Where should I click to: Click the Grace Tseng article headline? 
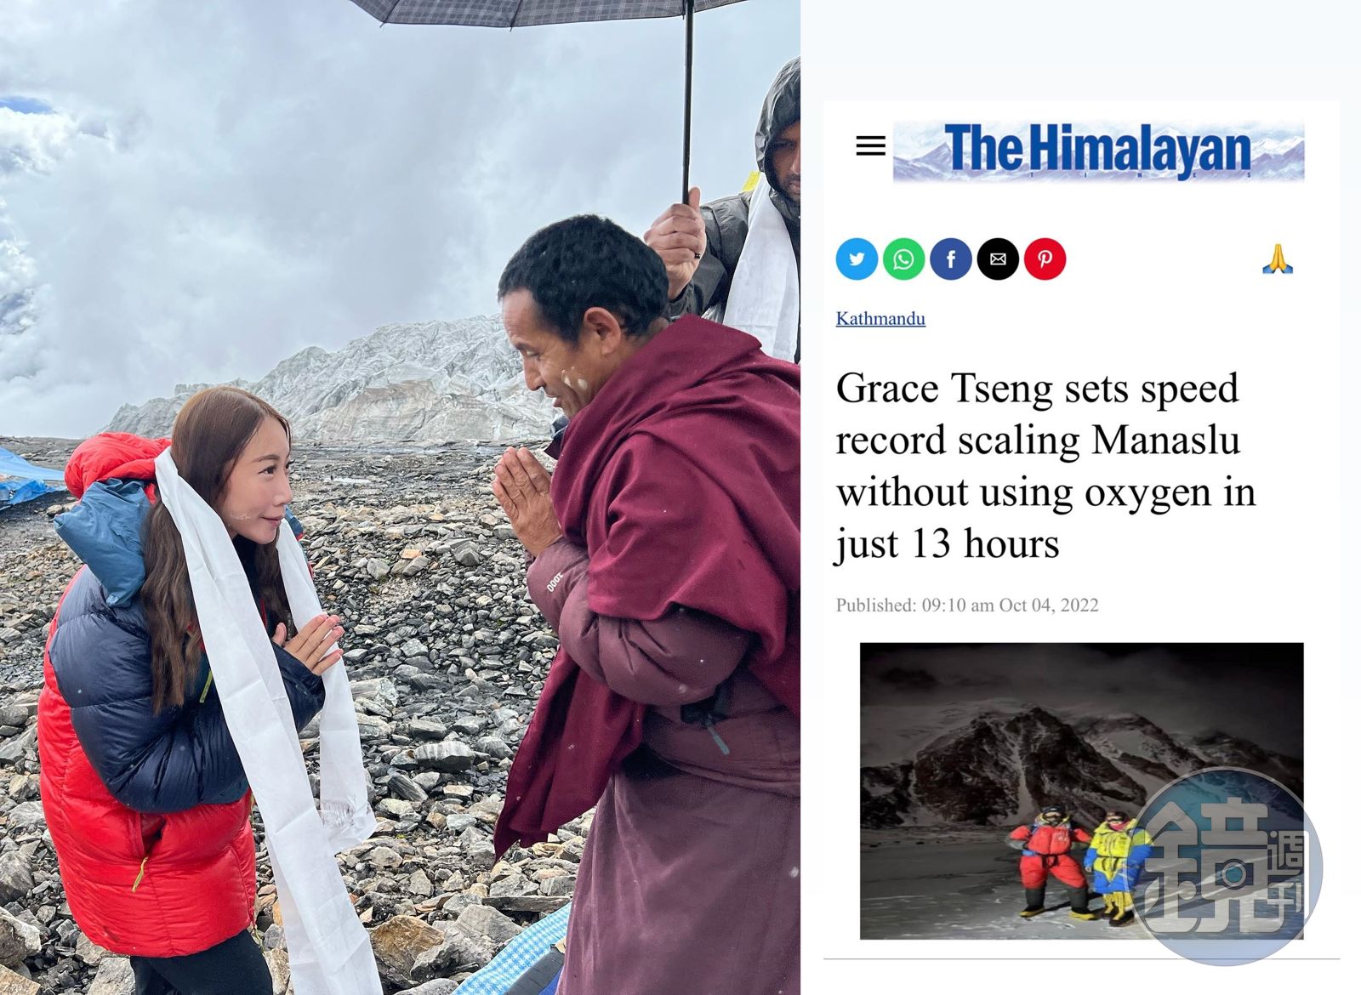[x=1045, y=465]
